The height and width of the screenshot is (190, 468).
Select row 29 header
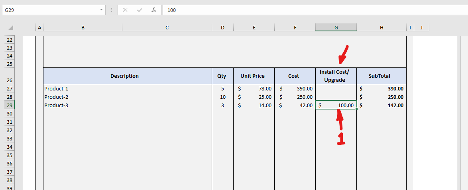[x=10, y=105]
